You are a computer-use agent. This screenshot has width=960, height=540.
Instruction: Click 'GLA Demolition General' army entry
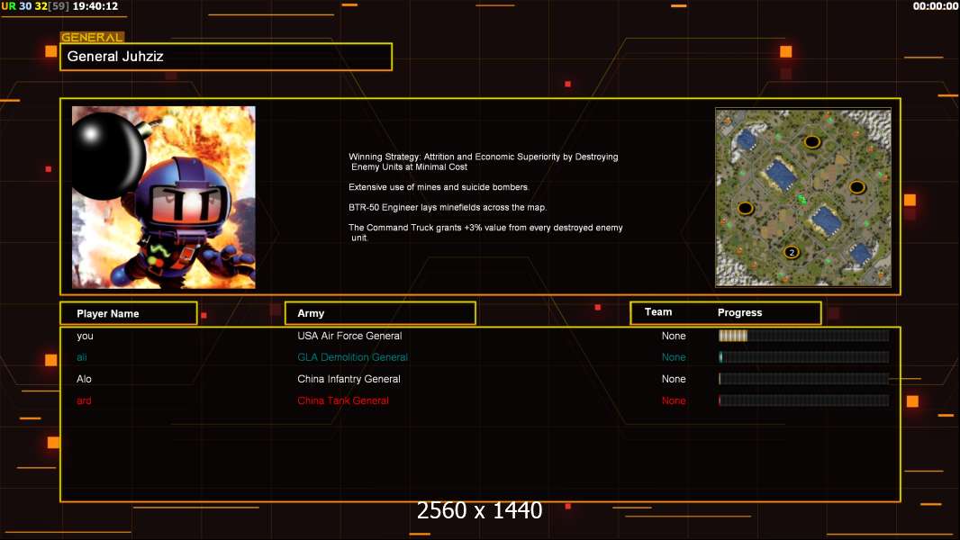353,357
